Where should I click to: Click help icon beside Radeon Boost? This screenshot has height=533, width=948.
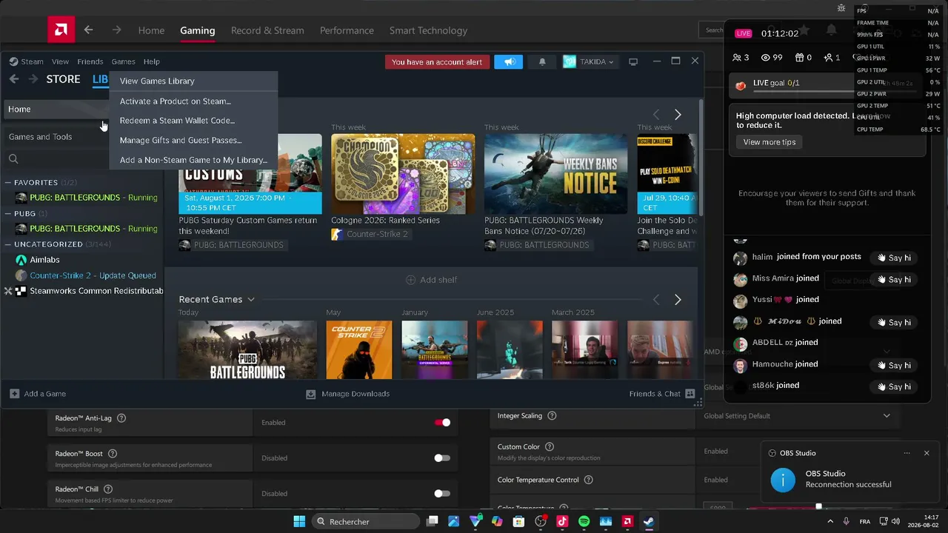click(x=112, y=454)
